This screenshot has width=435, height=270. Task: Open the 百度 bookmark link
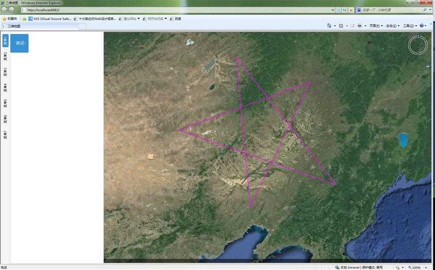click(x=175, y=19)
